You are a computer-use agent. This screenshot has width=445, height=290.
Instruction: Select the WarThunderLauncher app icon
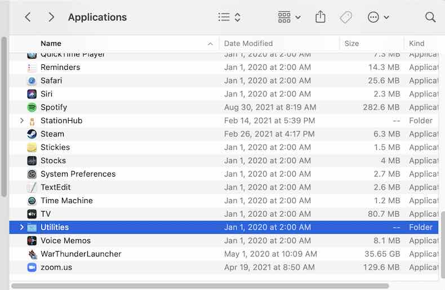pyautogui.click(x=32, y=254)
